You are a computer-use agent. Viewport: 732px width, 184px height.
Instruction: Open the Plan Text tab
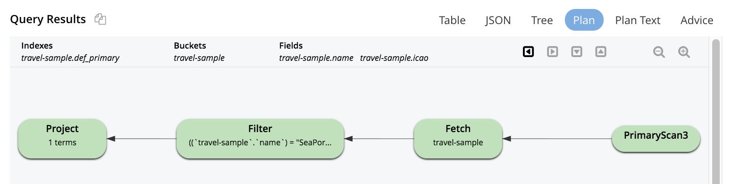(638, 20)
